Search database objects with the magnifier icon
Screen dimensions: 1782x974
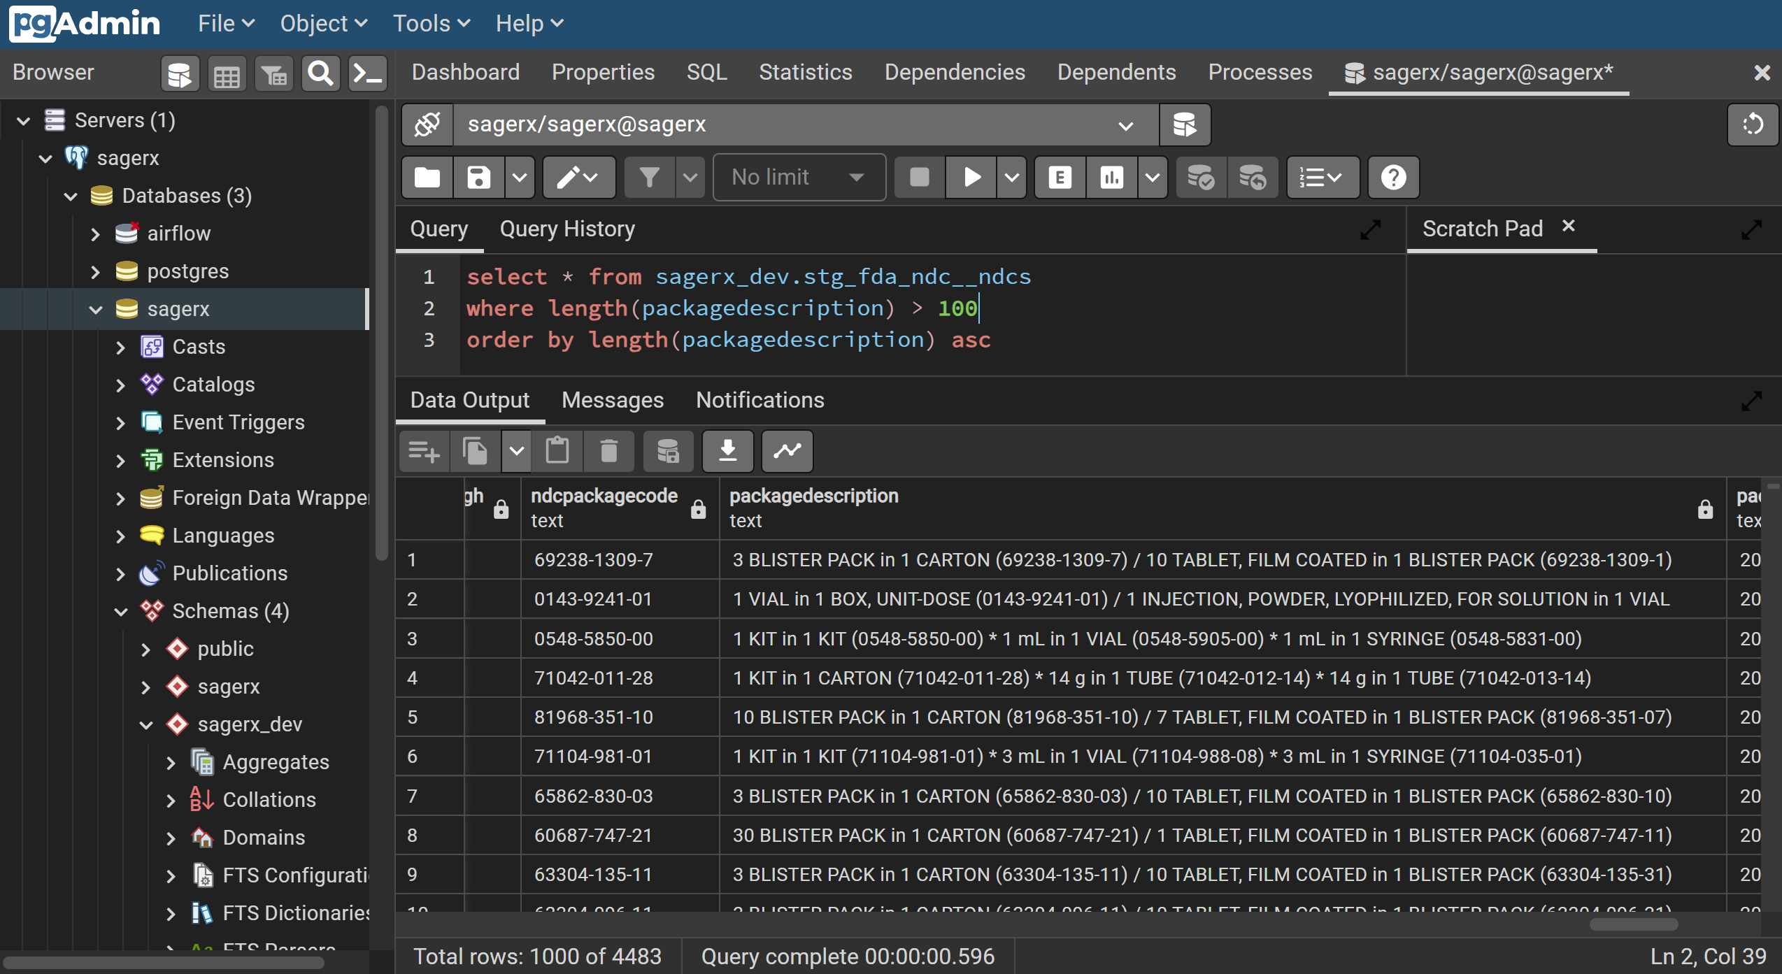pos(320,73)
